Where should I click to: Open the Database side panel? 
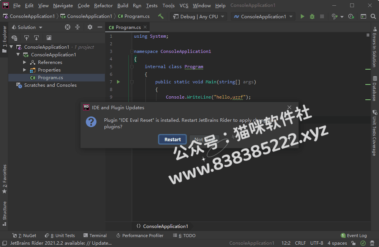pyautogui.click(x=374, y=88)
